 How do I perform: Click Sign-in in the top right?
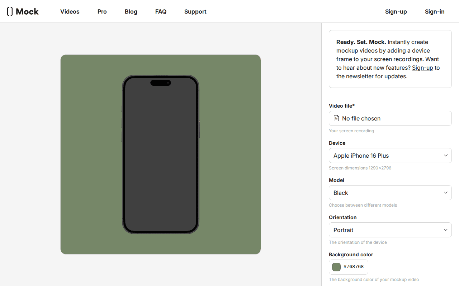435,11
